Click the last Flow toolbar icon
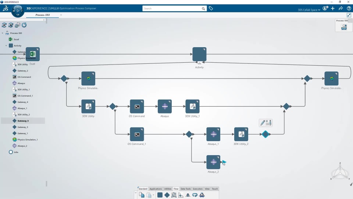Image resolution: width=353 pixels, height=199 pixels. point(202,195)
